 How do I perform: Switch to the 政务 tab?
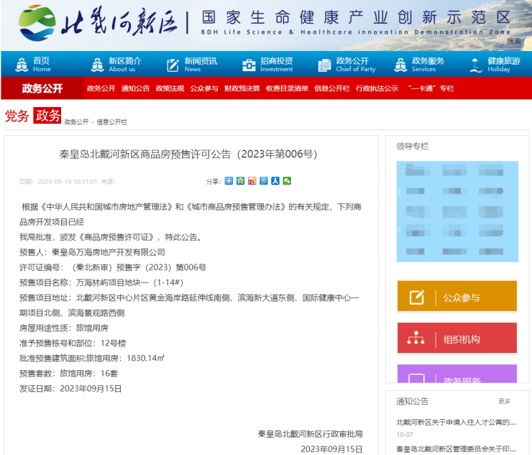pos(47,116)
